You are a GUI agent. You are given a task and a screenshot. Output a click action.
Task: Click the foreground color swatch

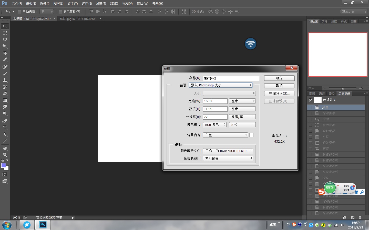point(4,165)
